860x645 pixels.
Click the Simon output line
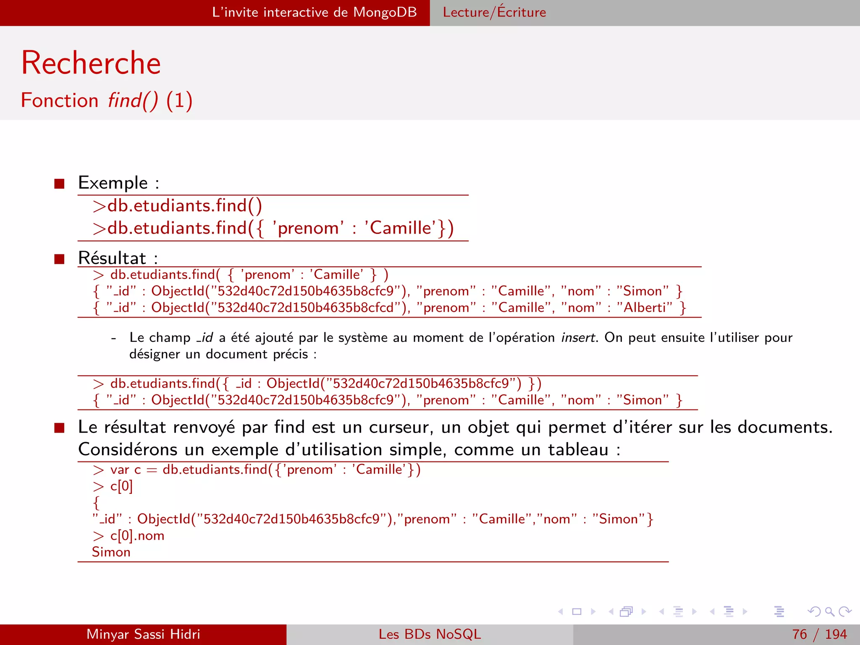coord(111,552)
